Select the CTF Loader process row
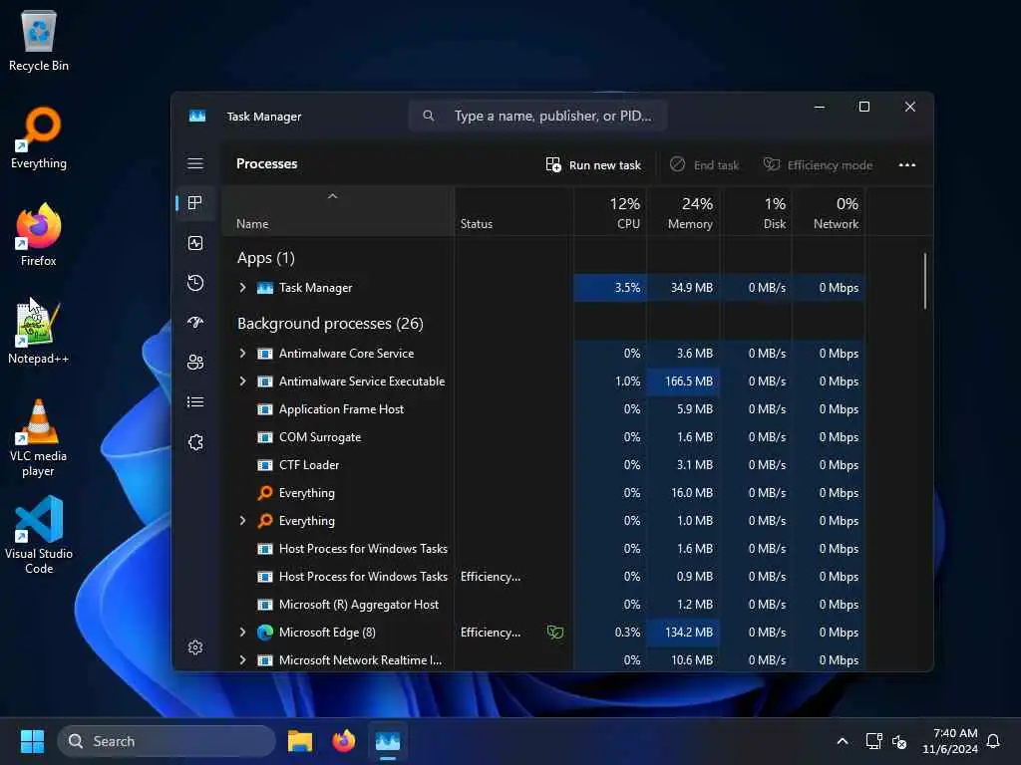Viewport: 1021px width, 765px height. (544, 465)
